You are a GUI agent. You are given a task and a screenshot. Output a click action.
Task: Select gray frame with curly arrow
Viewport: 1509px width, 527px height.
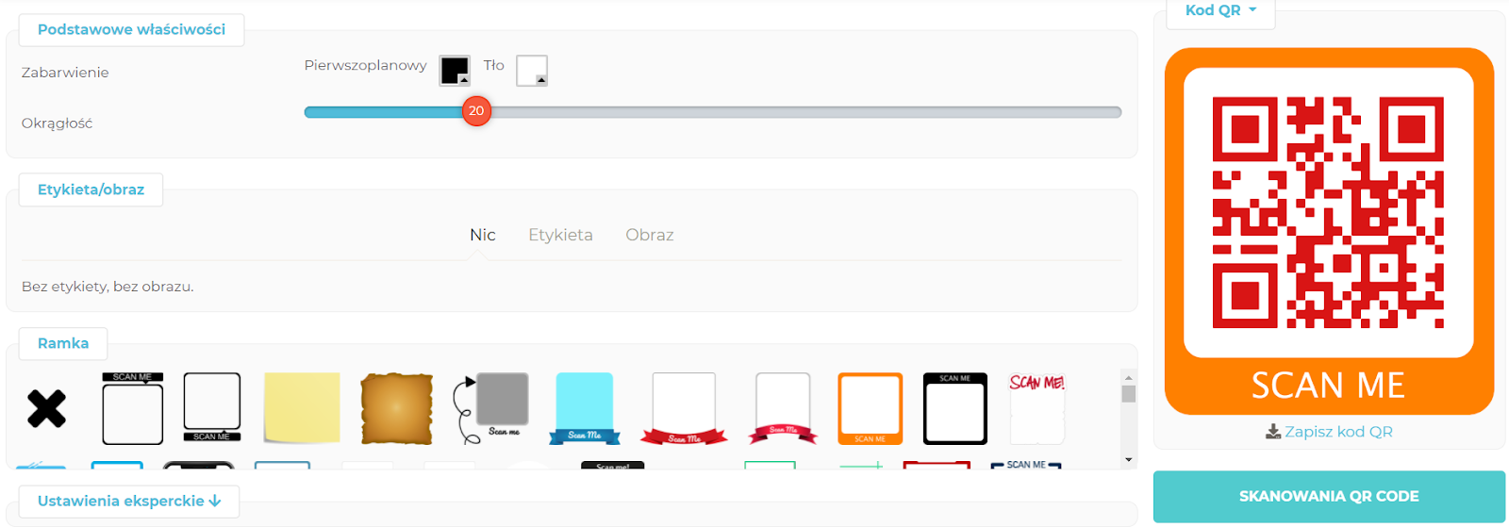pos(490,407)
